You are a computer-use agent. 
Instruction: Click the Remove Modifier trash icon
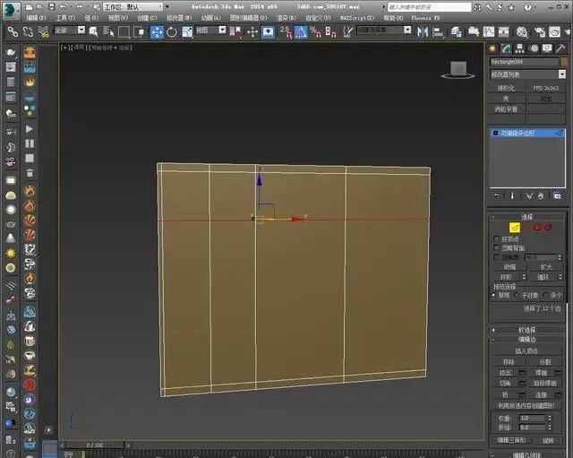tap(541, 196)
